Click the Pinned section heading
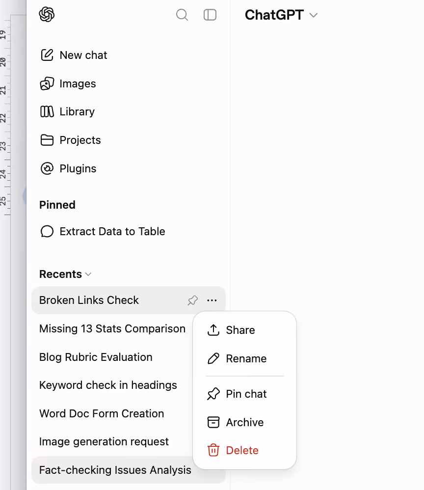 tap(57, 205)
